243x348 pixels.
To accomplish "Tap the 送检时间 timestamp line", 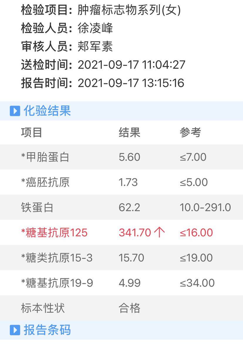I will [103, 65].
